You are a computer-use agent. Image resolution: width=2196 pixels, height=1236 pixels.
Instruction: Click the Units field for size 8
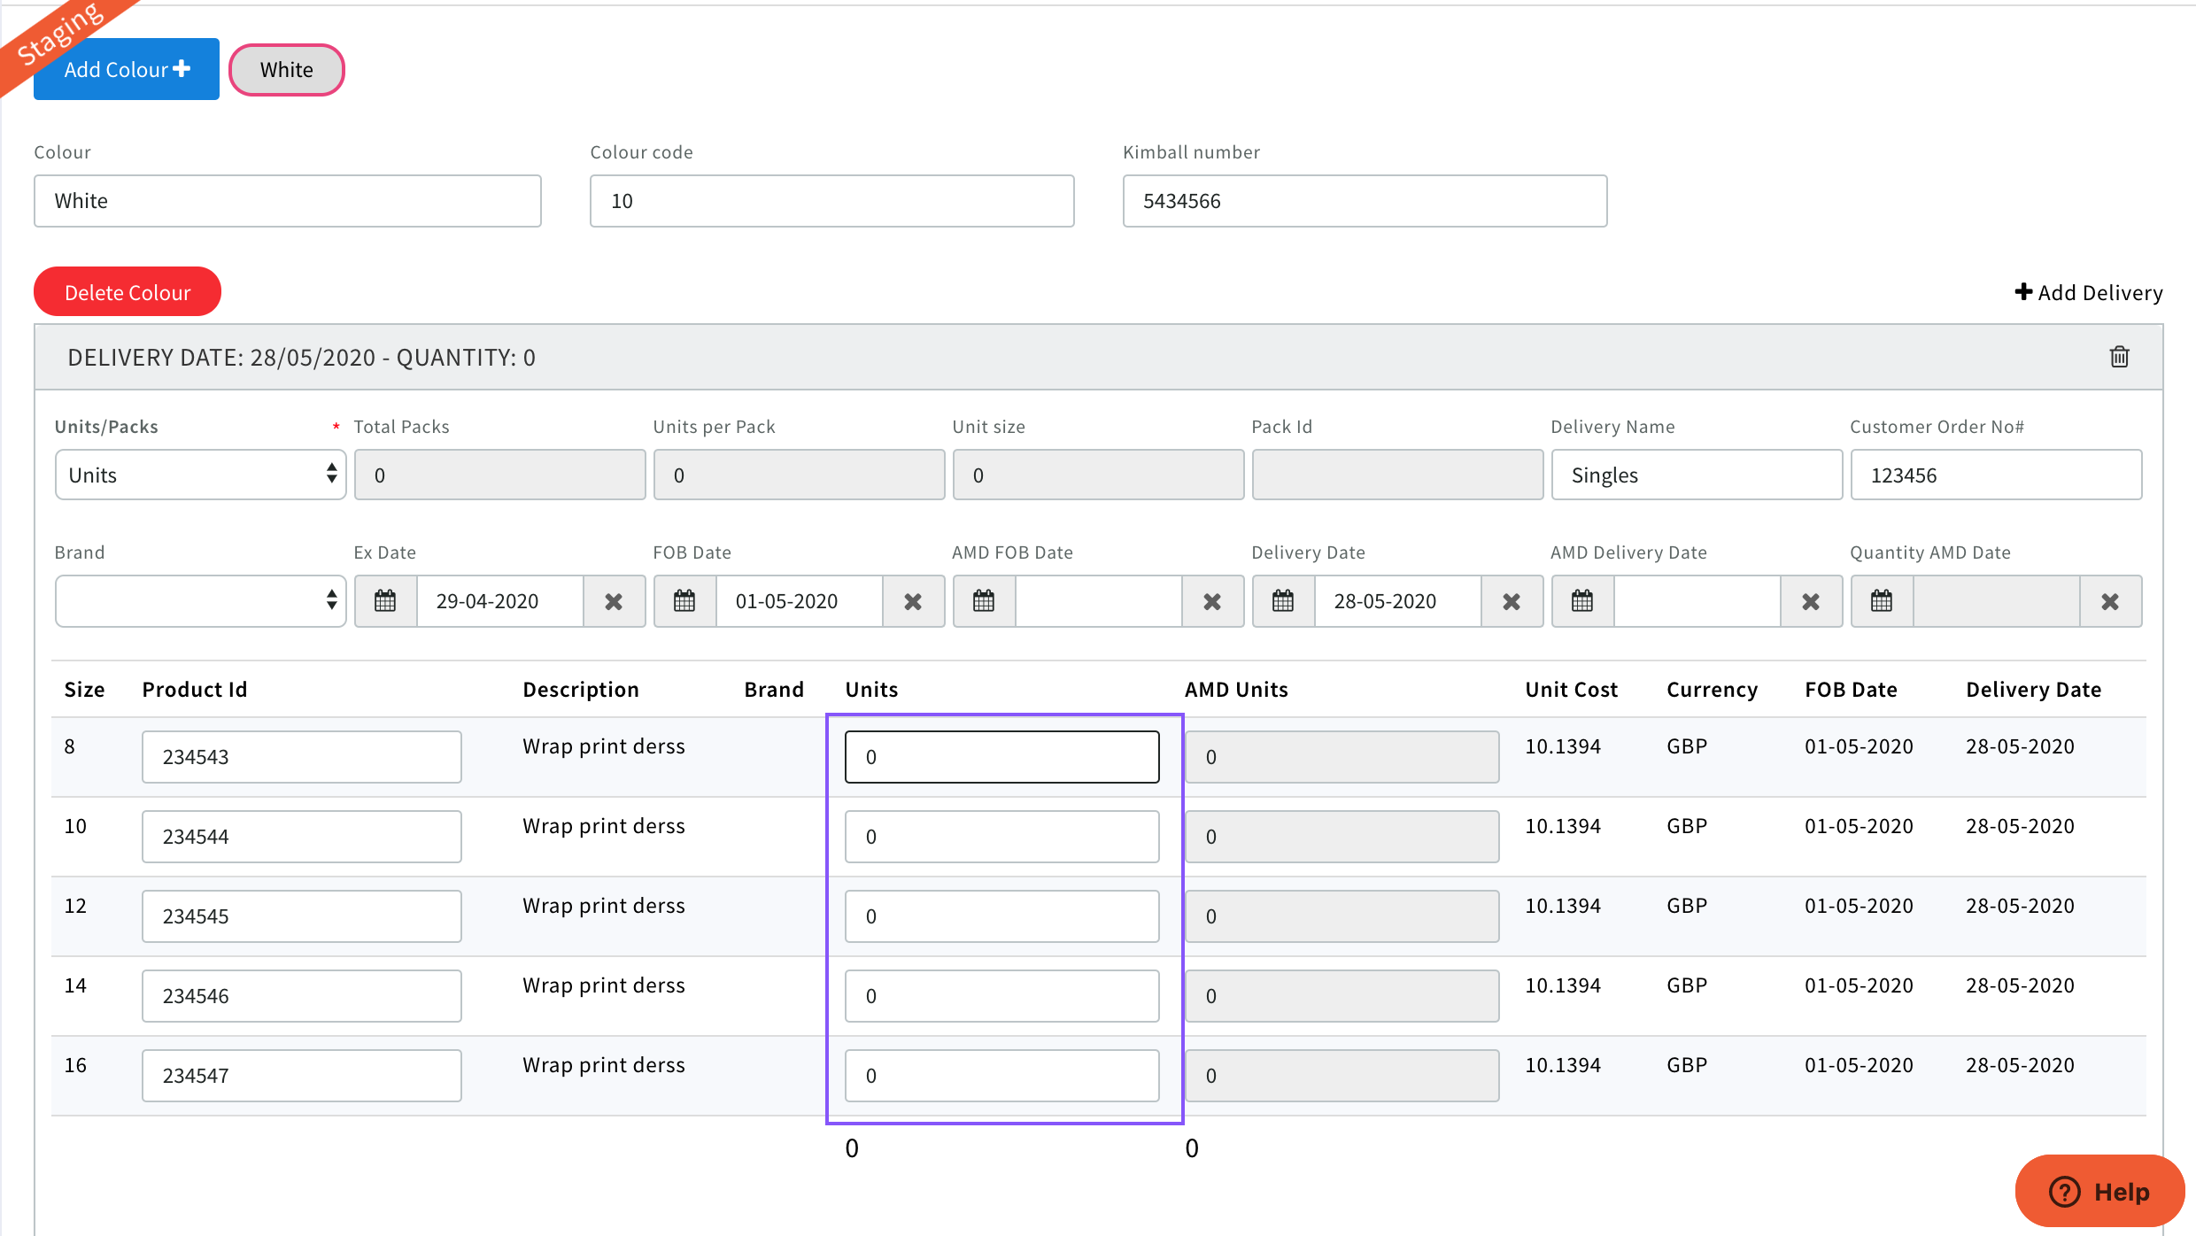pos(1001,757)
